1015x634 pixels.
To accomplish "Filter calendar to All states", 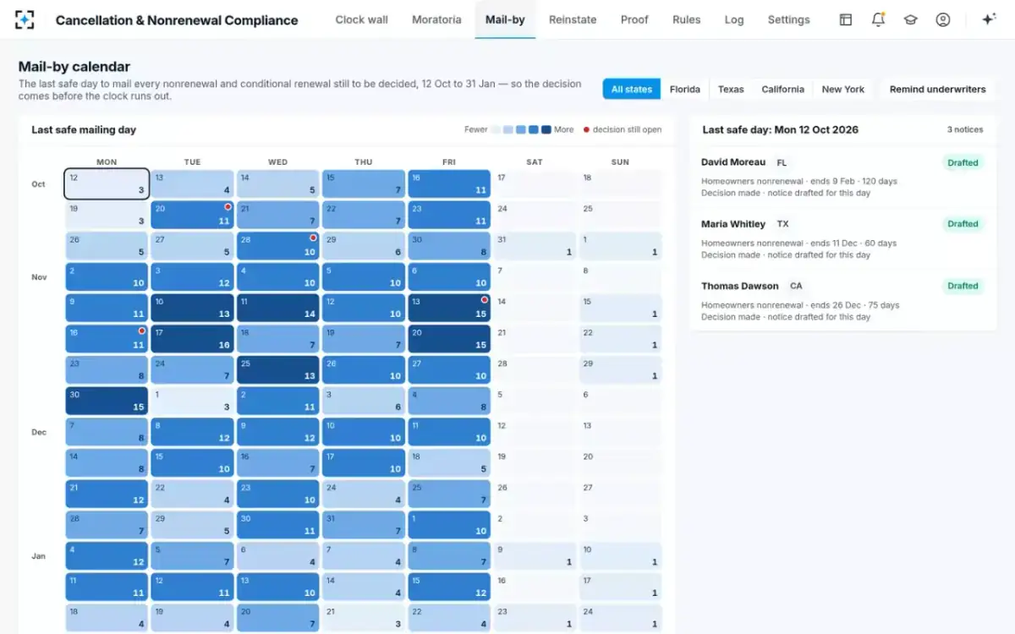I will pos(632,89).
